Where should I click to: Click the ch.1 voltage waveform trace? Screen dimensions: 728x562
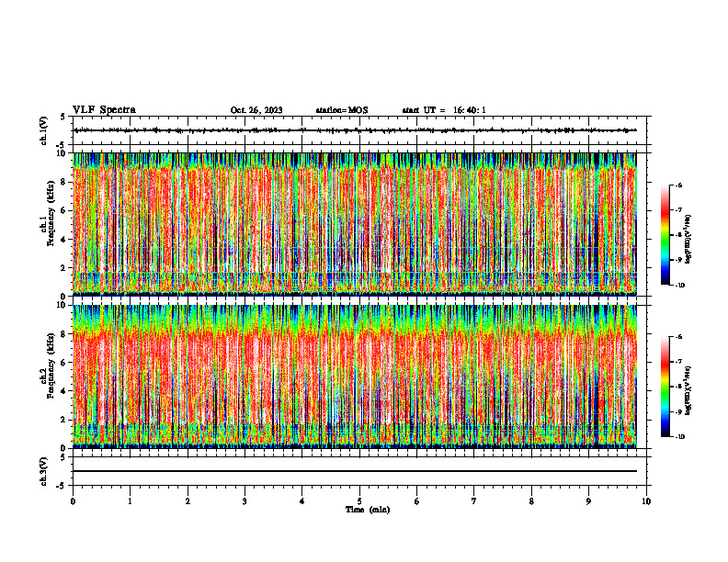tap(355, 130)
